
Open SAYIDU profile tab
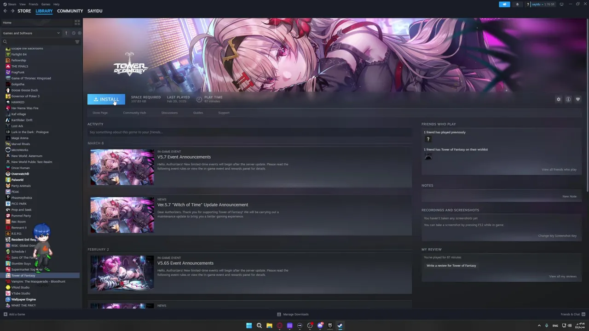pos(95,11)
